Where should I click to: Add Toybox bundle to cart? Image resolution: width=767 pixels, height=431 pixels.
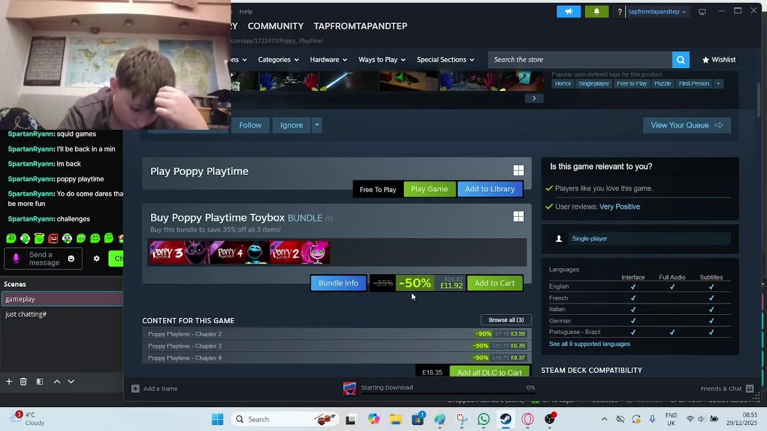[494, 283]
